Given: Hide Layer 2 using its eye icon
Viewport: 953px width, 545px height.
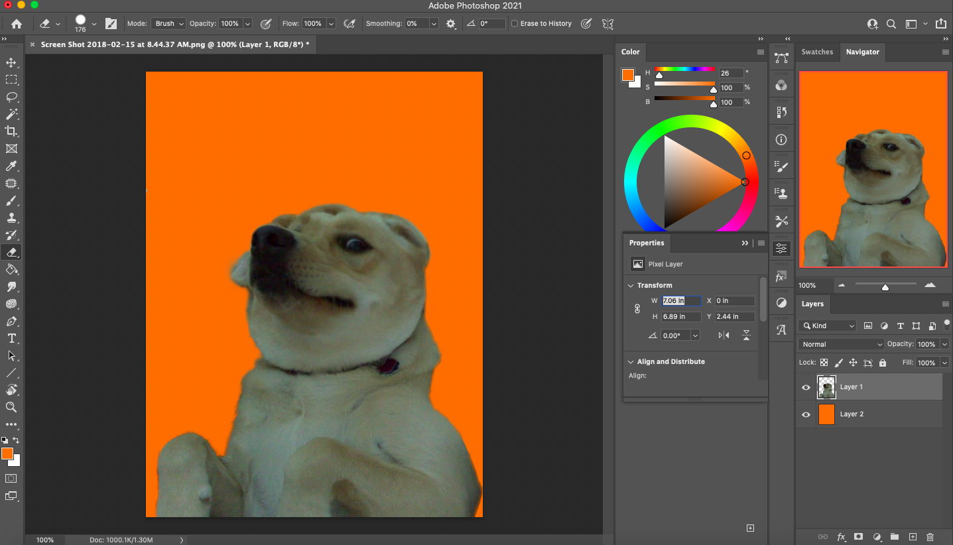Looking at the screenshot, I should pyautogui.click(x=806, y=414).
